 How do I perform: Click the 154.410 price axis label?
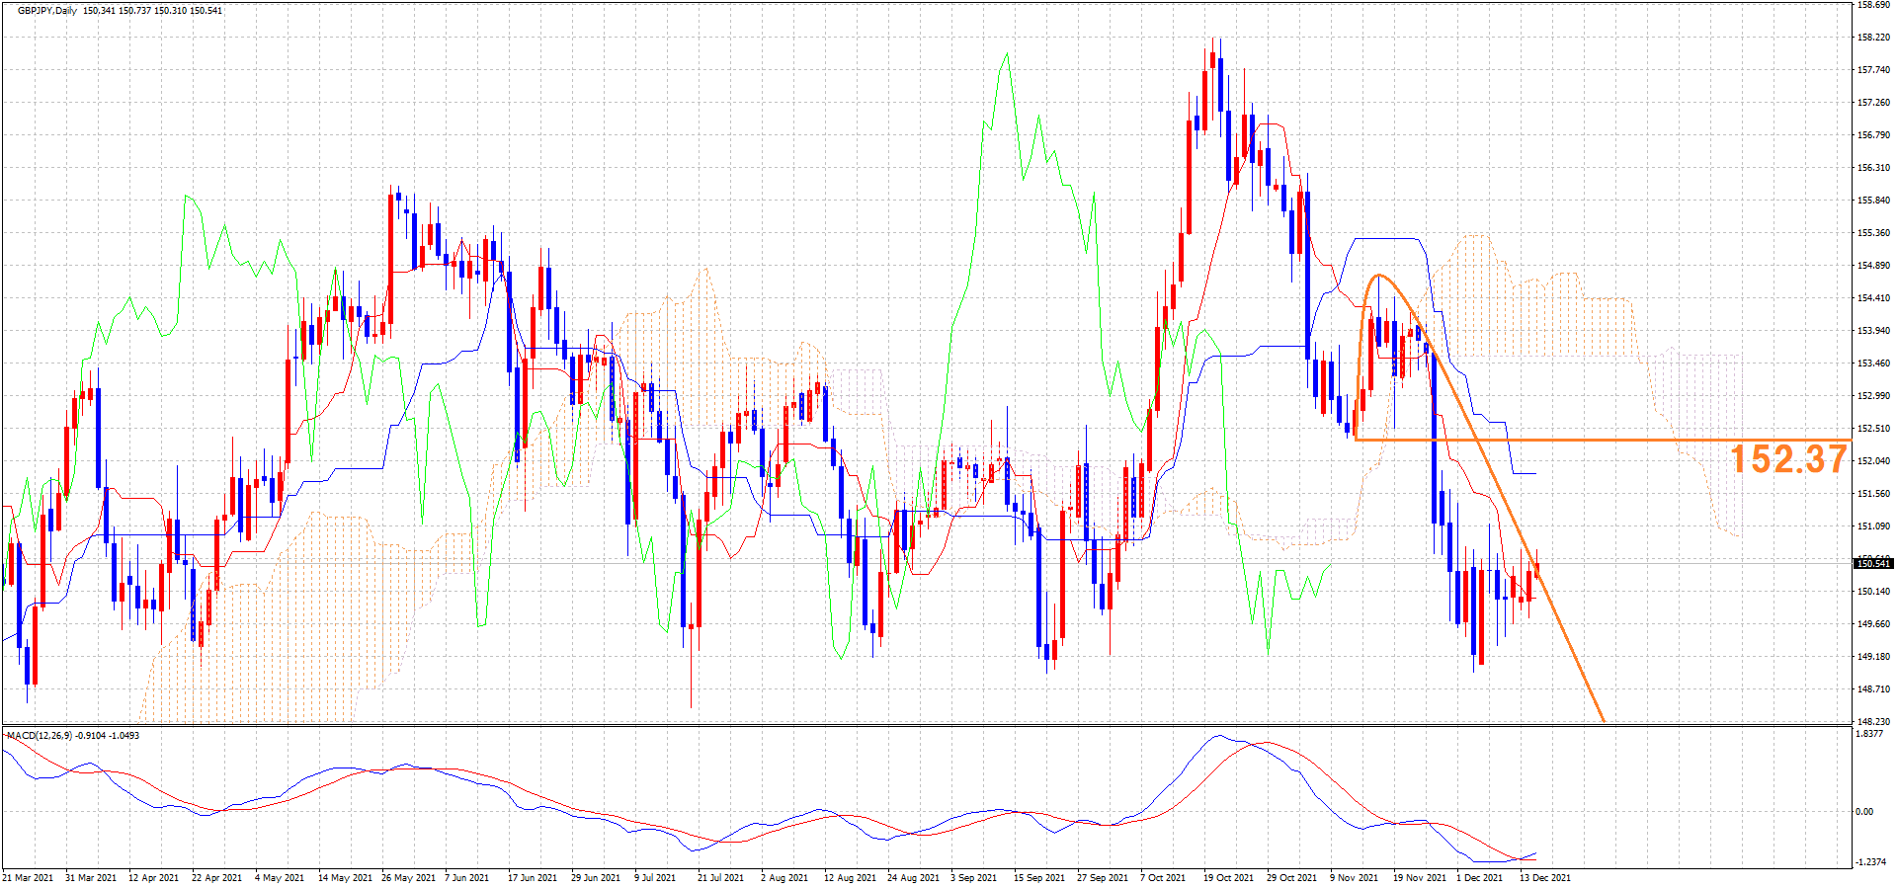click(x=1874, y=298)
